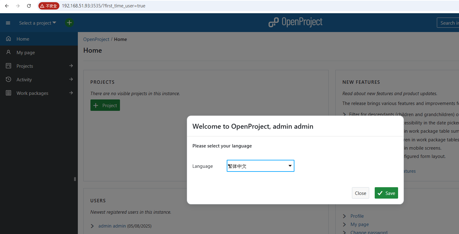The width and height of the screenshot is (459, 234).
Task: Click the Projects board icon in sidebar
Action: (x=9, y=66)
